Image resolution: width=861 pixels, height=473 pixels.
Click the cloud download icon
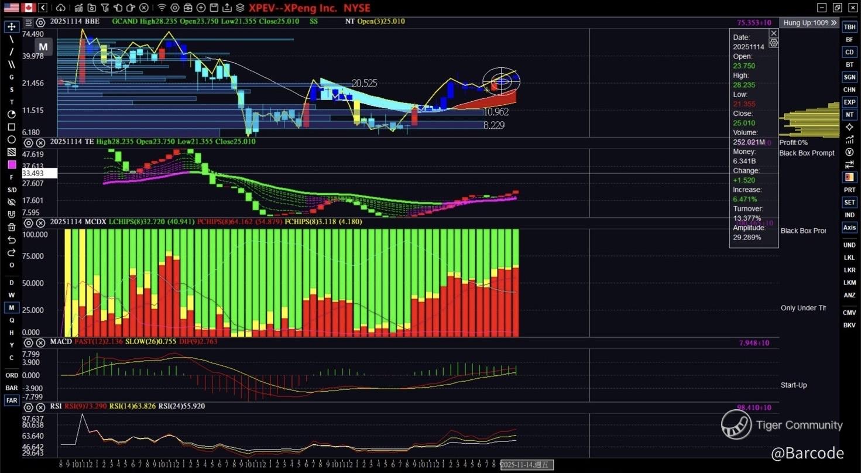tap(61, 8)
